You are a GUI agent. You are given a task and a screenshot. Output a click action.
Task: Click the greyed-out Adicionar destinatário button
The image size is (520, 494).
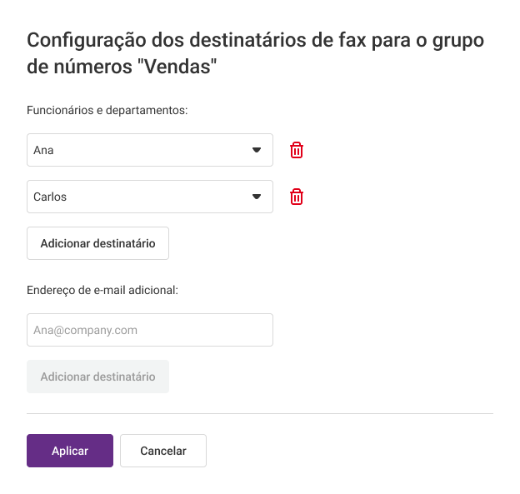pyautogui.click(x=97, y=377)
